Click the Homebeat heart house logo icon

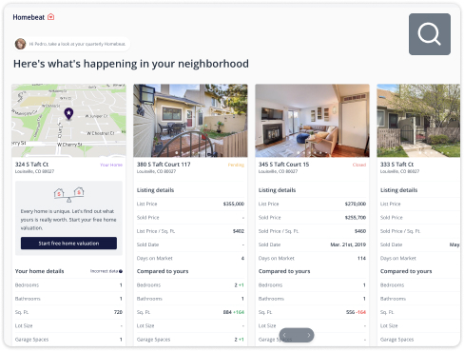pos(50,17)
